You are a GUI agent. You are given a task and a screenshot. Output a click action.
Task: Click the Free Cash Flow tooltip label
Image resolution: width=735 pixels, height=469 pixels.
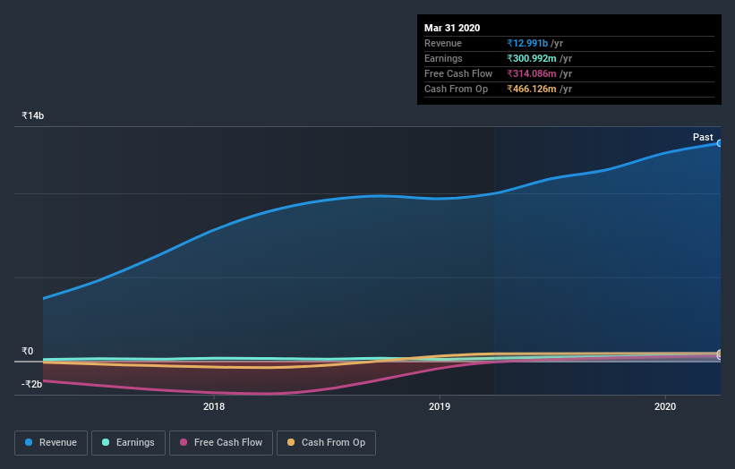[458, 73]
